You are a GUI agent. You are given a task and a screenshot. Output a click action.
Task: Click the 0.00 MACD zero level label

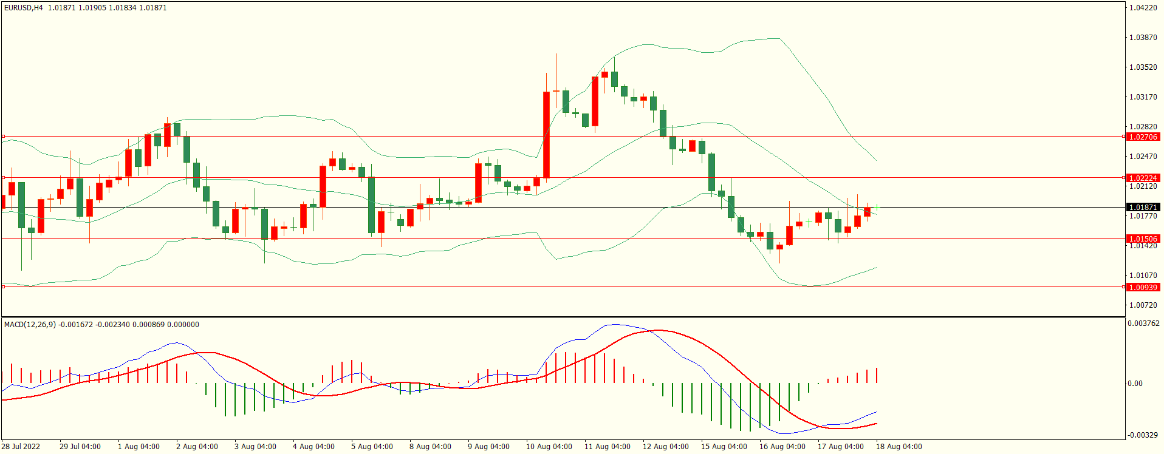pos(1135,384)
